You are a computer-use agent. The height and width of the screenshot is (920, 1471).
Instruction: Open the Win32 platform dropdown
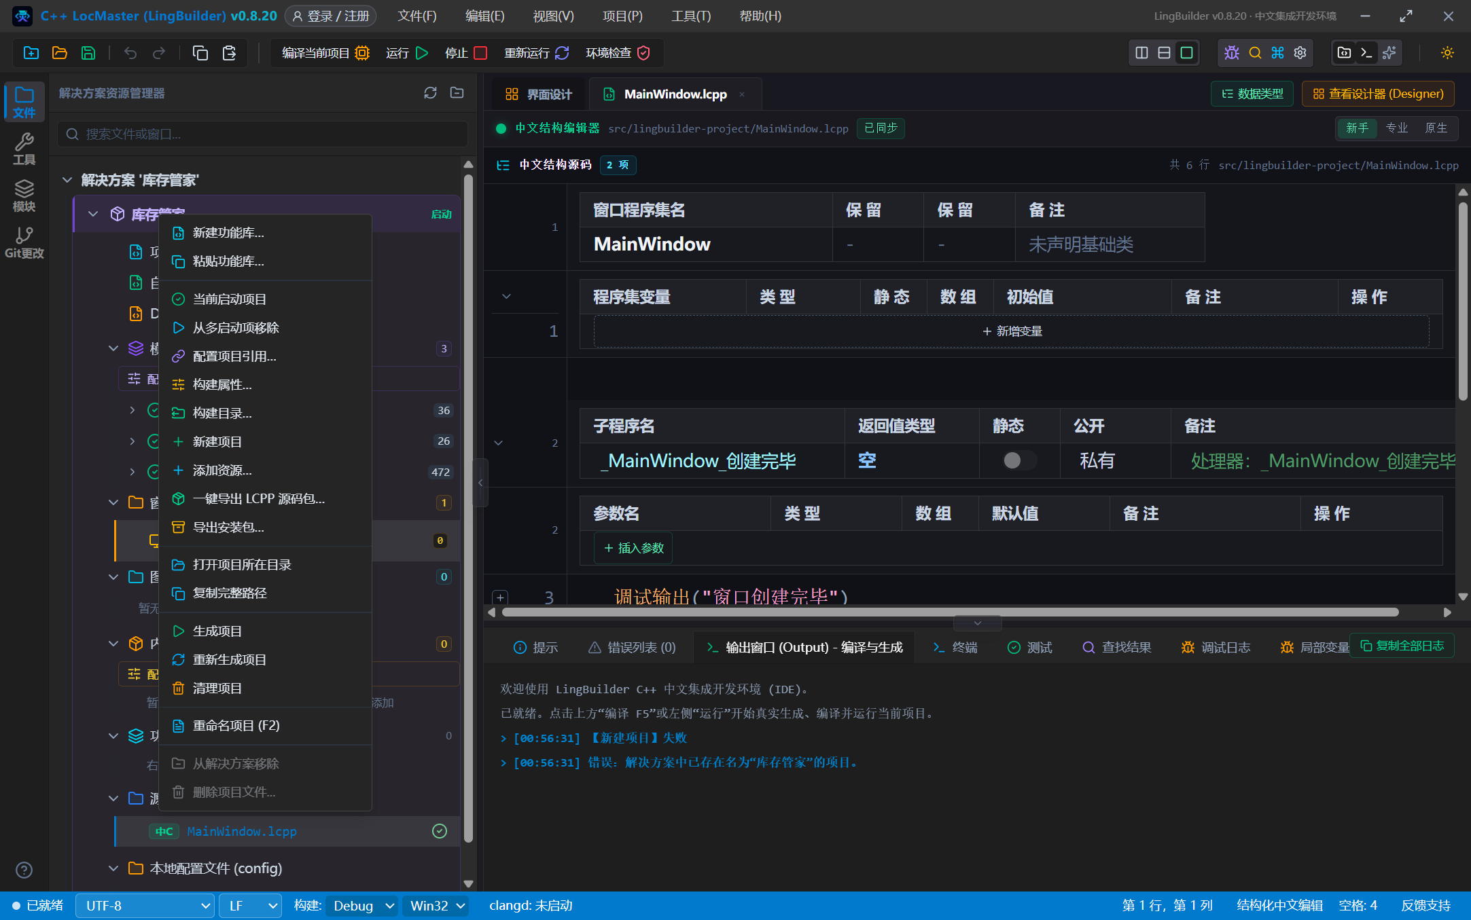coord(436,906)
